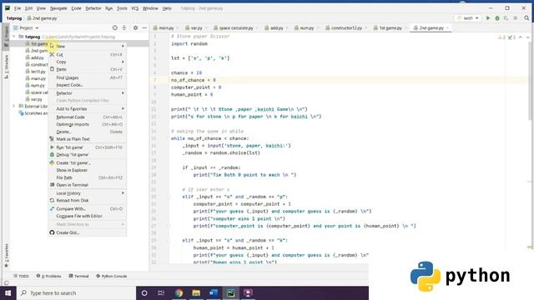Choose Create Gist... menu entry
The width and height of the screenshot is (534, 300).
(x=88, y=232)
